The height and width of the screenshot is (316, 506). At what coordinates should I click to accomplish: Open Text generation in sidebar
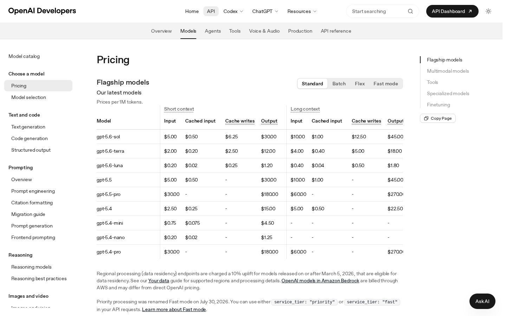pyautogui.click(x=38, y=127)
